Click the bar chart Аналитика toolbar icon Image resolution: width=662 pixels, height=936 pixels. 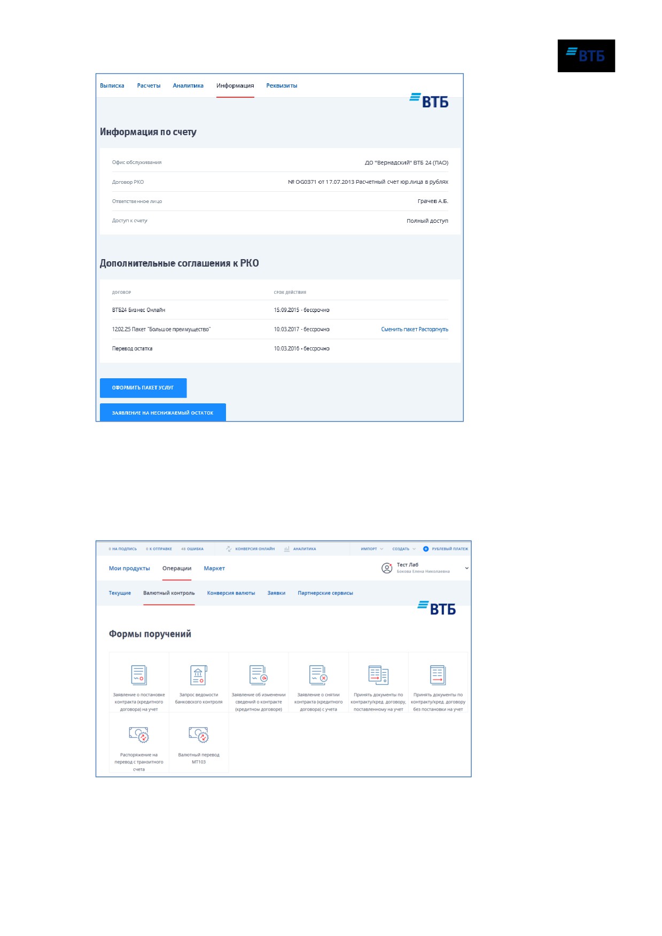coord(287,549)
